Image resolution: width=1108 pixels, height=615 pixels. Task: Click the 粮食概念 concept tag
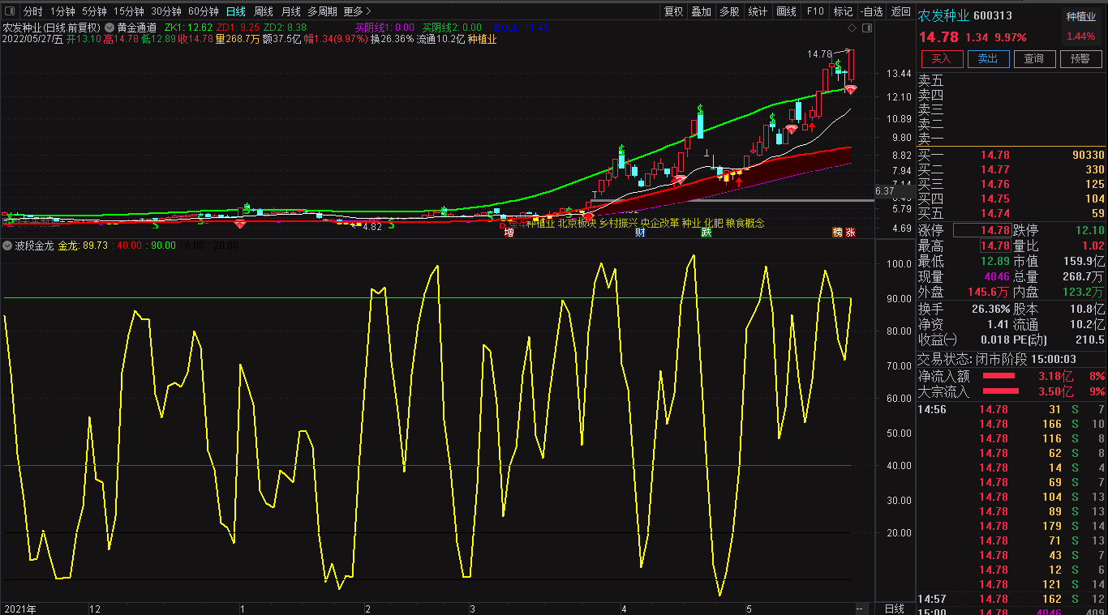coord(745,223)
